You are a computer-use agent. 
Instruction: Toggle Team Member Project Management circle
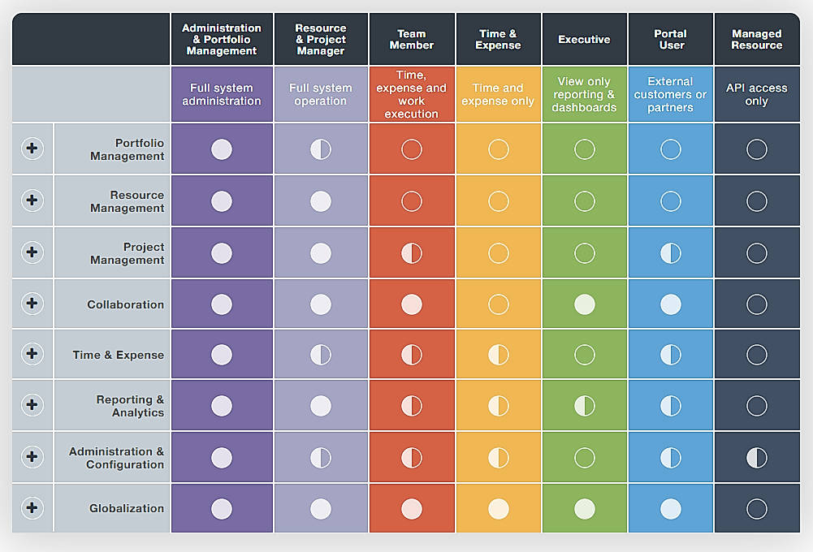[412, 253]
